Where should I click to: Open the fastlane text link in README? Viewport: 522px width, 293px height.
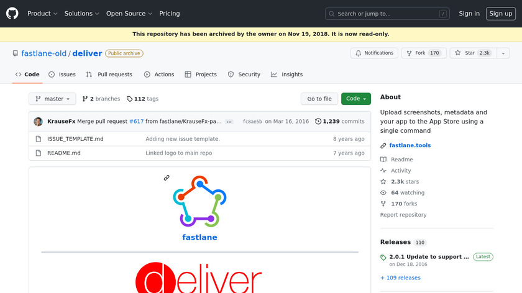199,237
